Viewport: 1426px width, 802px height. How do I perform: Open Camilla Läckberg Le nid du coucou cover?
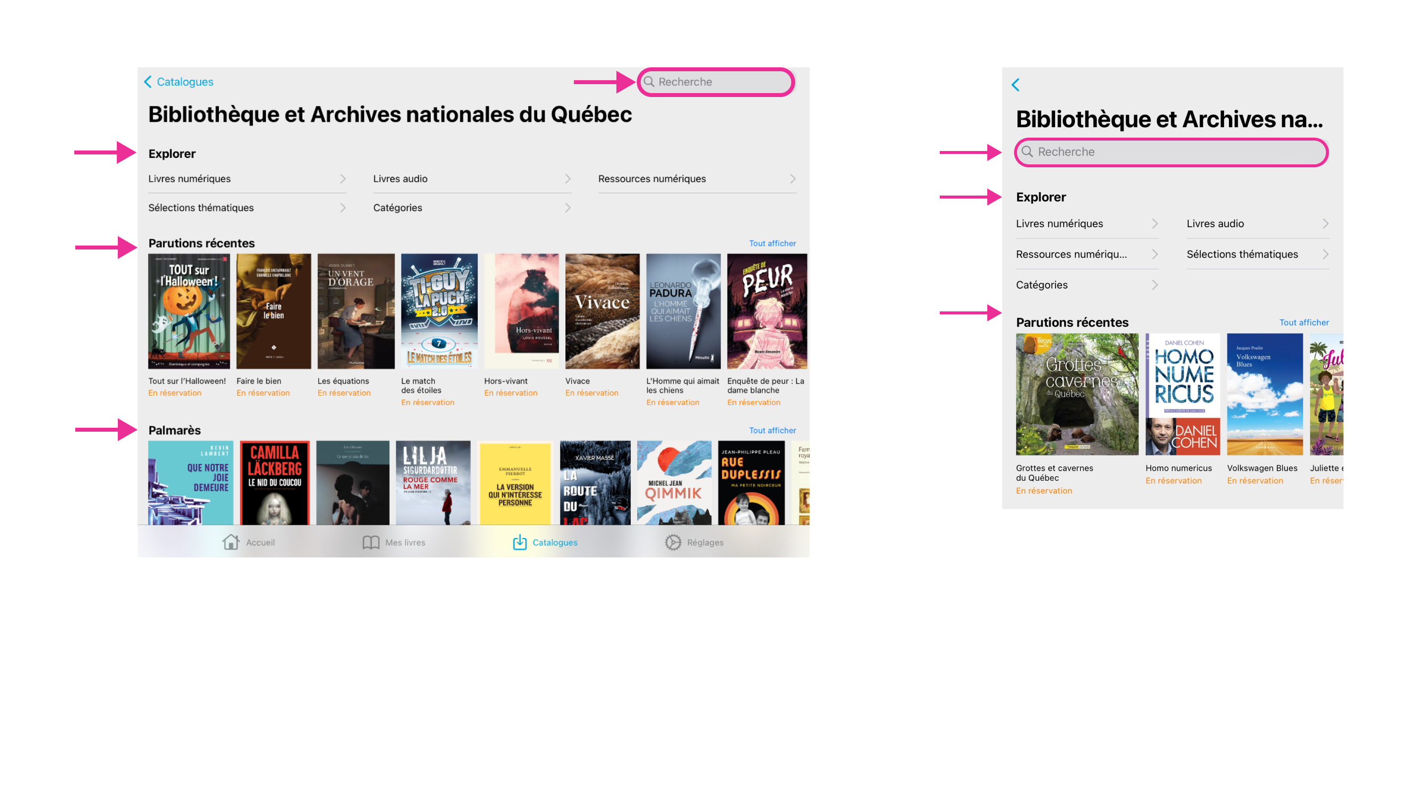click(x=275, y=483)
